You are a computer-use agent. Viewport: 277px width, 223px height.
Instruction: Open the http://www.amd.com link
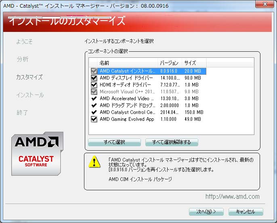coord(233,196)
